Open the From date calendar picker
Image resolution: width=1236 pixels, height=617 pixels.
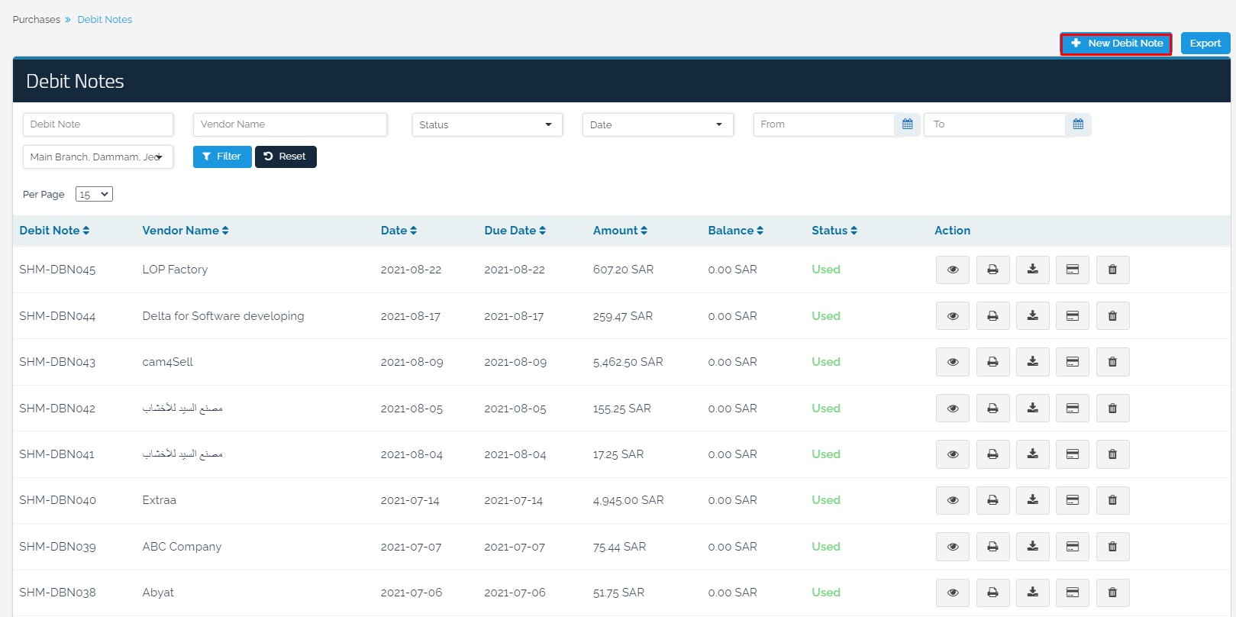coord(907,124)
